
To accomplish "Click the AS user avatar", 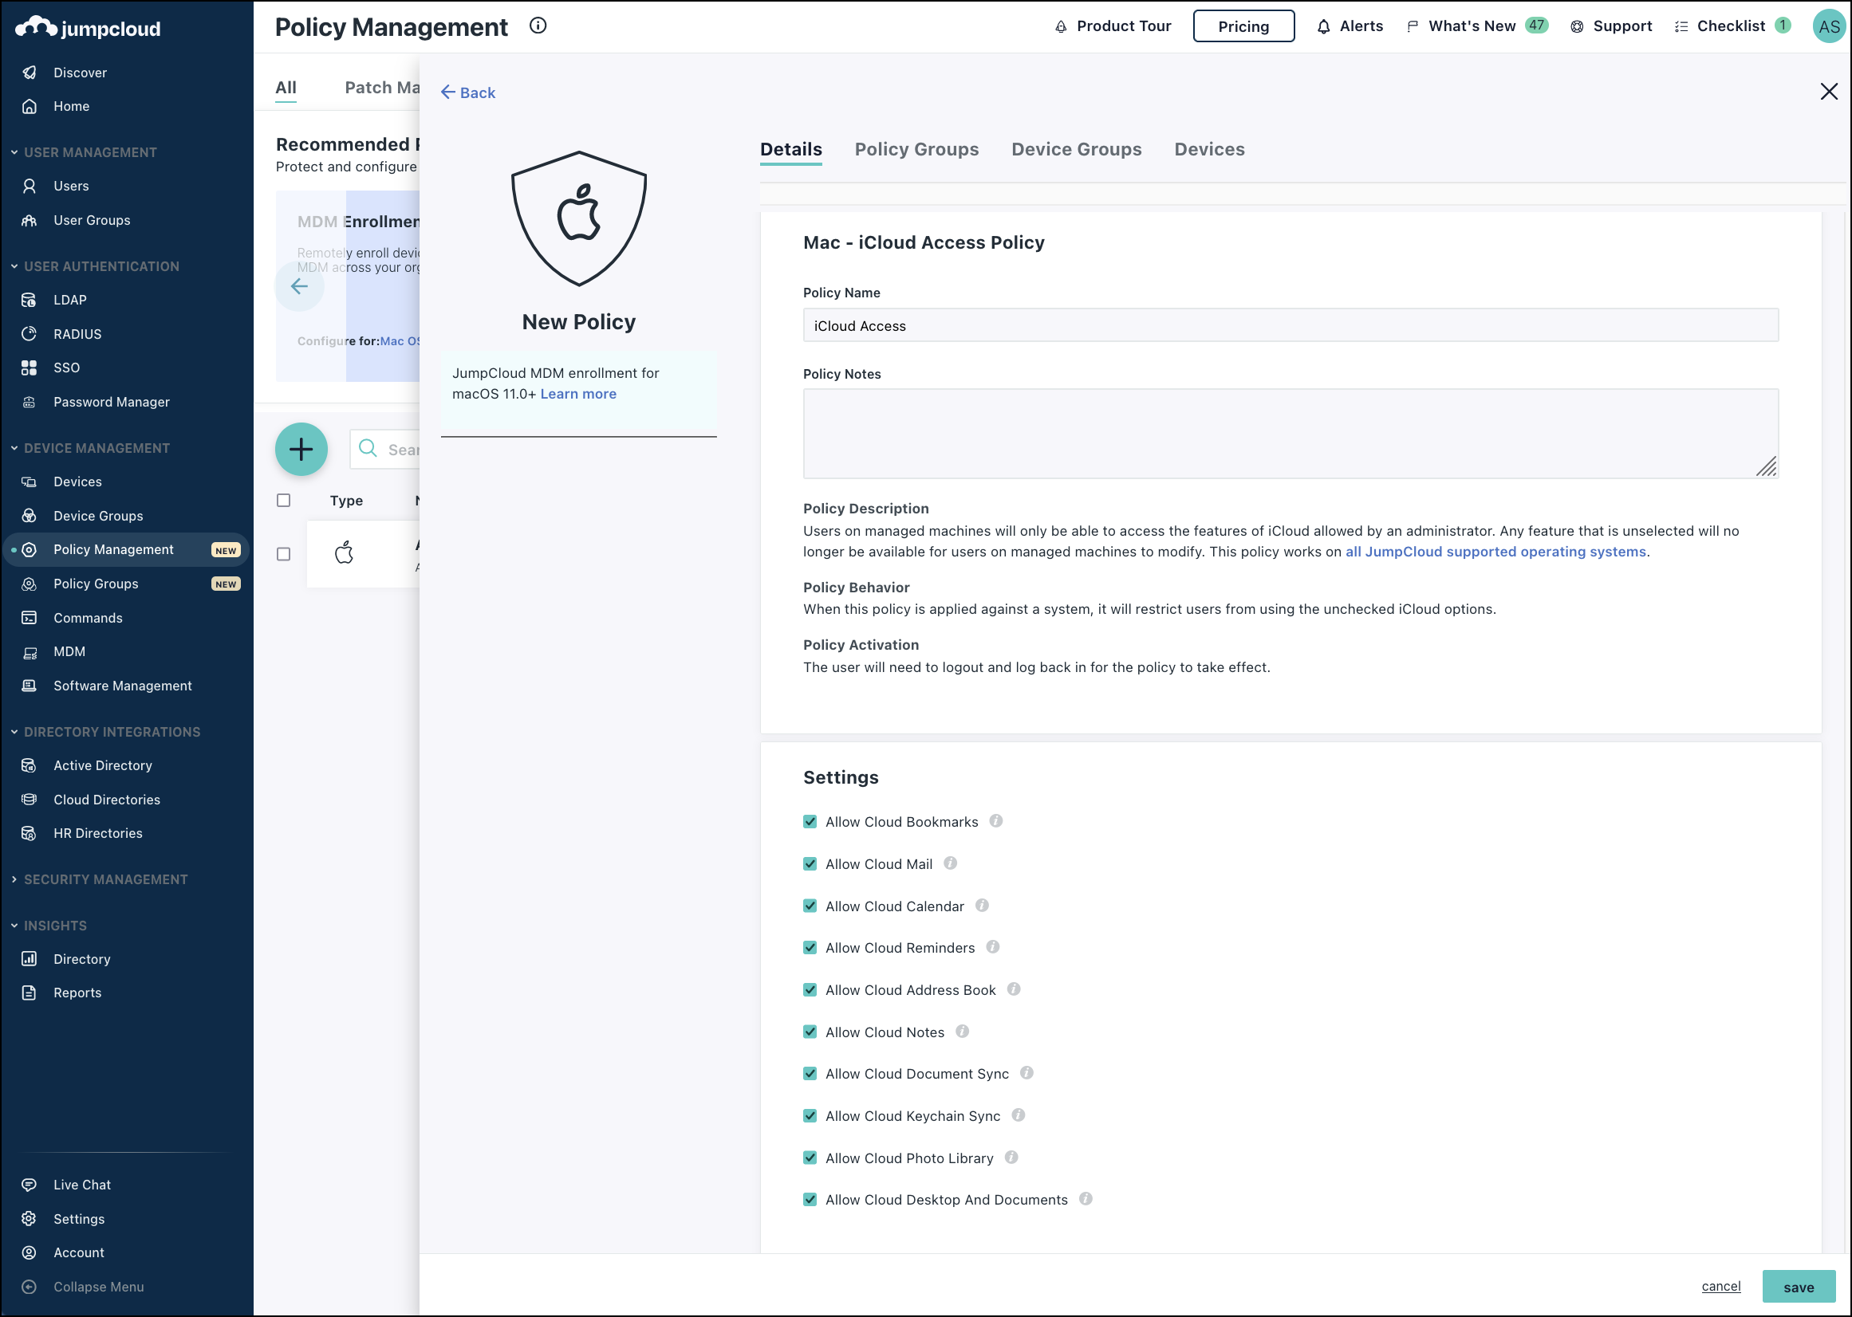I will click(x=1829, y=26).
